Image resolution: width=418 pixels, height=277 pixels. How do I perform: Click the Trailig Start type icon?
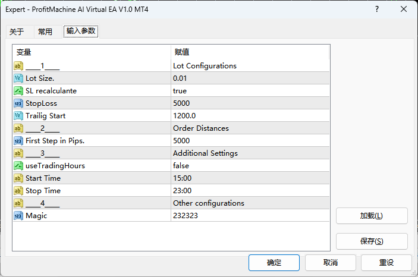click(18, 116)
